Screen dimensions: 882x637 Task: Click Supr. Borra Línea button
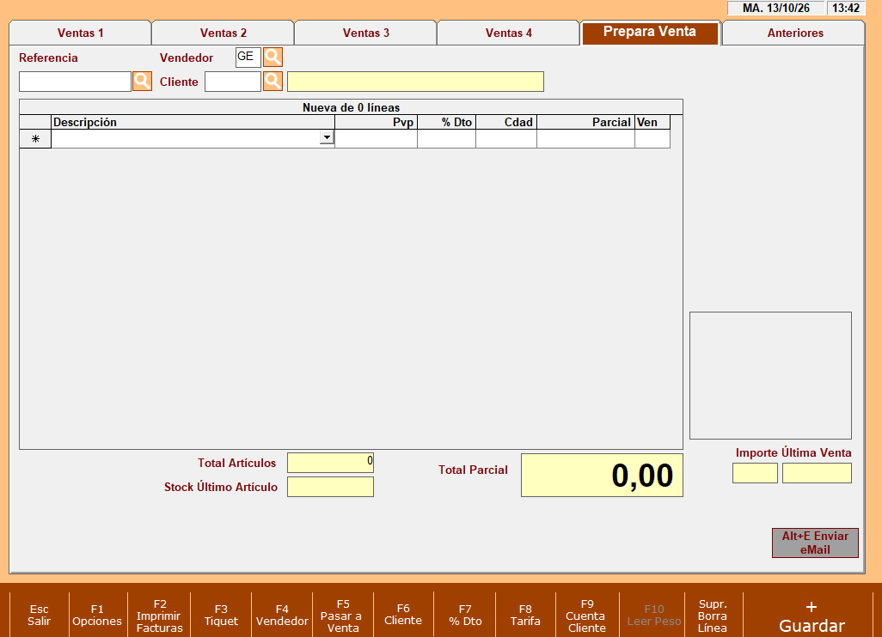pos(713,615)
